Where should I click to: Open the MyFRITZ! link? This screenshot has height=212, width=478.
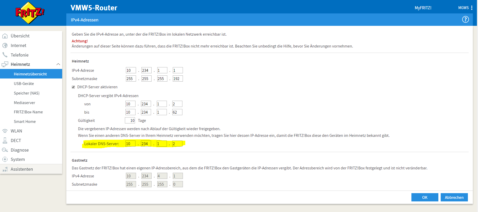coord(423,8)
